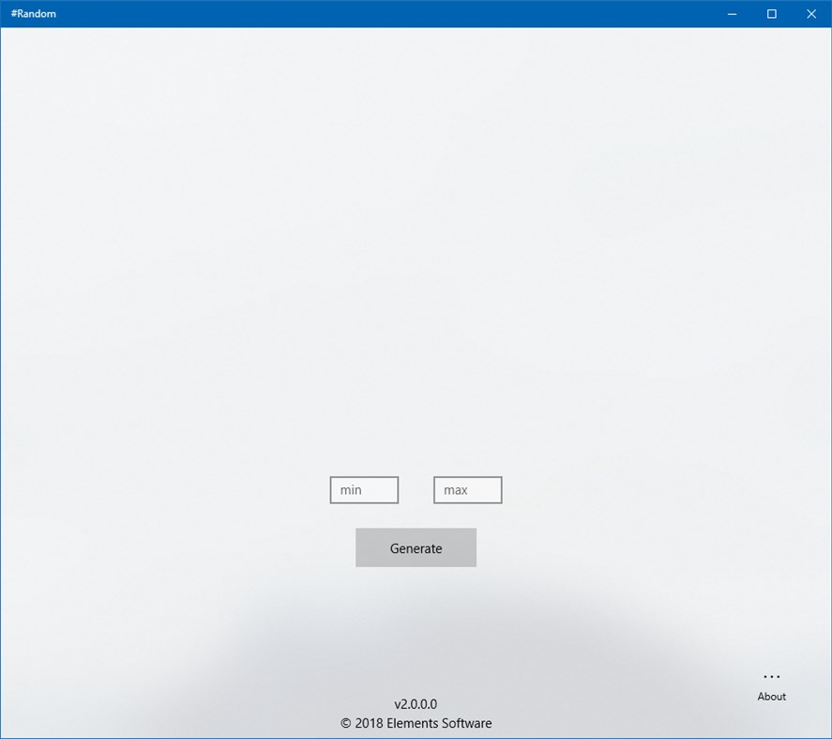Close the #Random window
Viewport: 832px width, 739px height.
[811, 14]
